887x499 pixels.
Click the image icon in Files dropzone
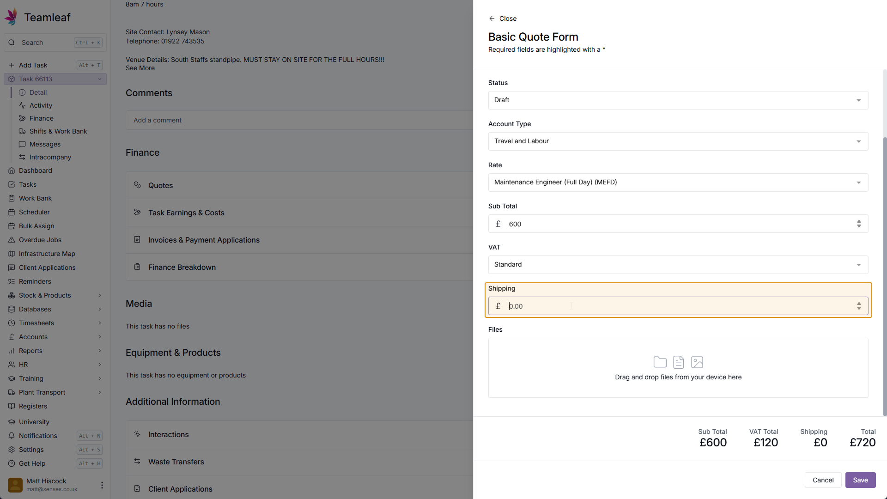click(697, 362)
